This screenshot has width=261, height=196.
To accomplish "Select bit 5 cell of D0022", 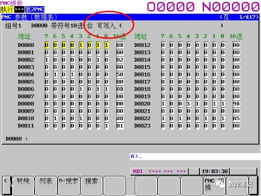I will click(180, 119).
